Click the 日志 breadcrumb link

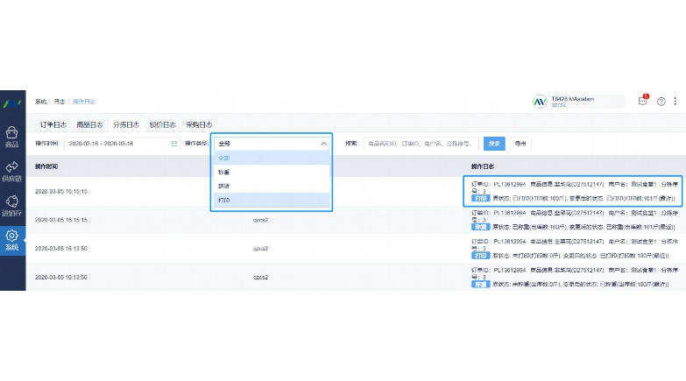click(60, 102)
